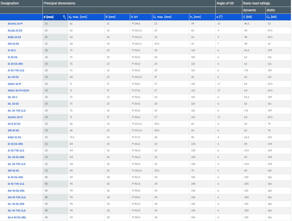Click the SIQG 32 ES product link
This screenshot has width=292, height=221.
pyautogui.click(x=14, y=137)
